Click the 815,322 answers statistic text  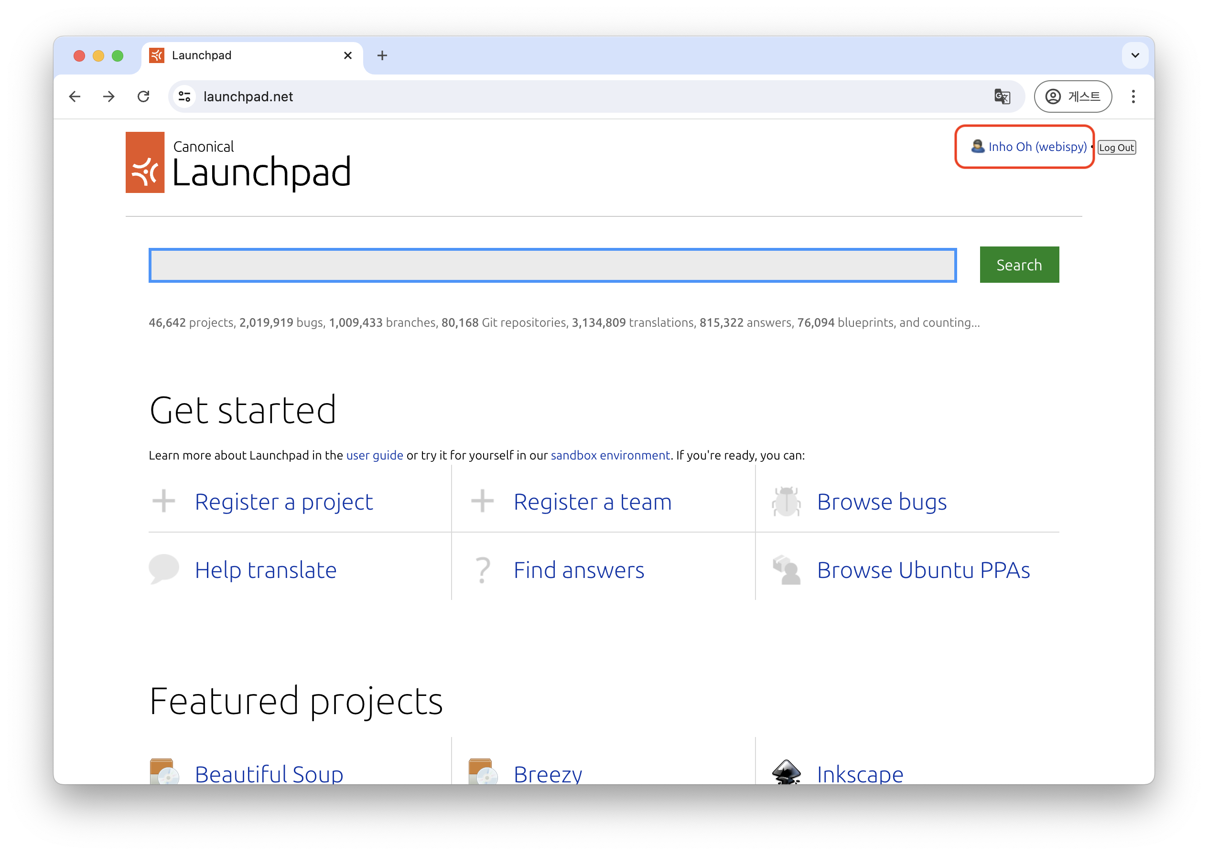tap(745, 322)
